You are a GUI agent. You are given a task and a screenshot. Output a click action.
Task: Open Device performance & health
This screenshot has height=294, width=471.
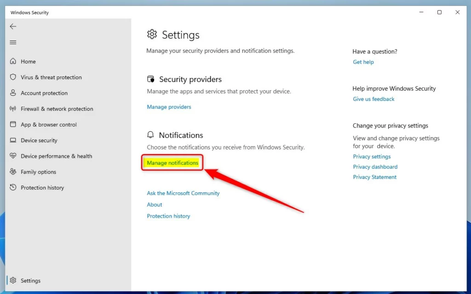point(57,156)
